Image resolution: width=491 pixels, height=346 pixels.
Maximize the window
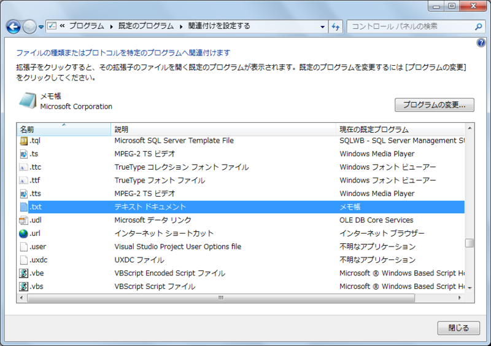452,6
